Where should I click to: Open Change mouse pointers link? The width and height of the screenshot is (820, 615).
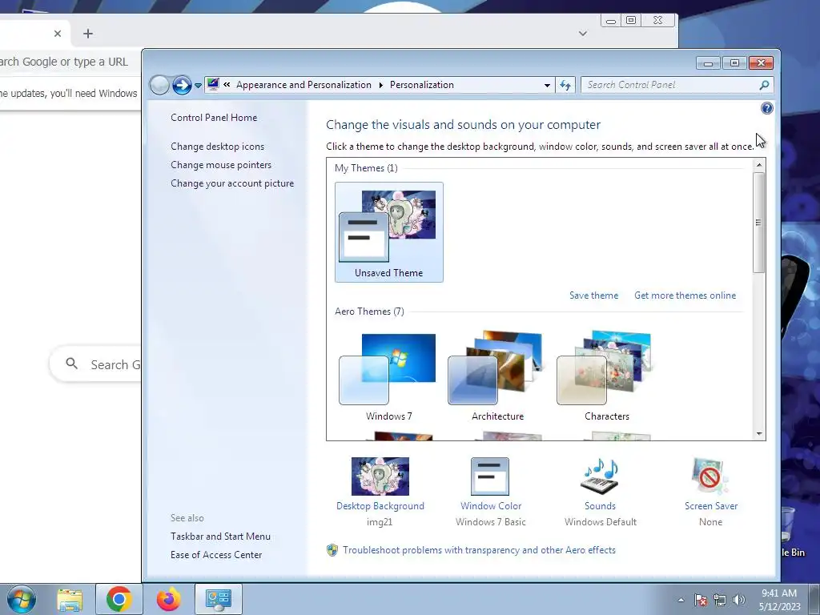coord(221,165)
